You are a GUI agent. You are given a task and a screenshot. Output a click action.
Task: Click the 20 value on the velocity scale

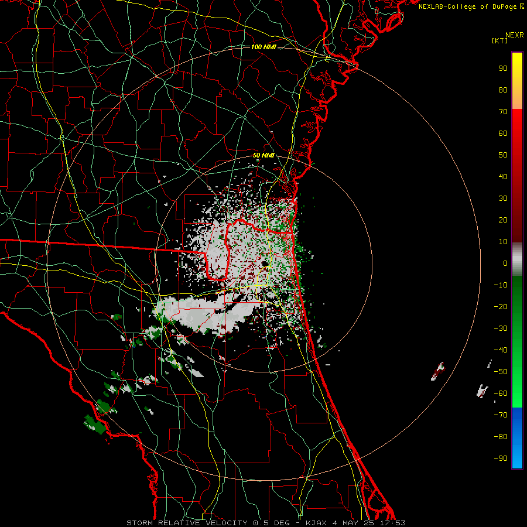(x=503, y=220)
